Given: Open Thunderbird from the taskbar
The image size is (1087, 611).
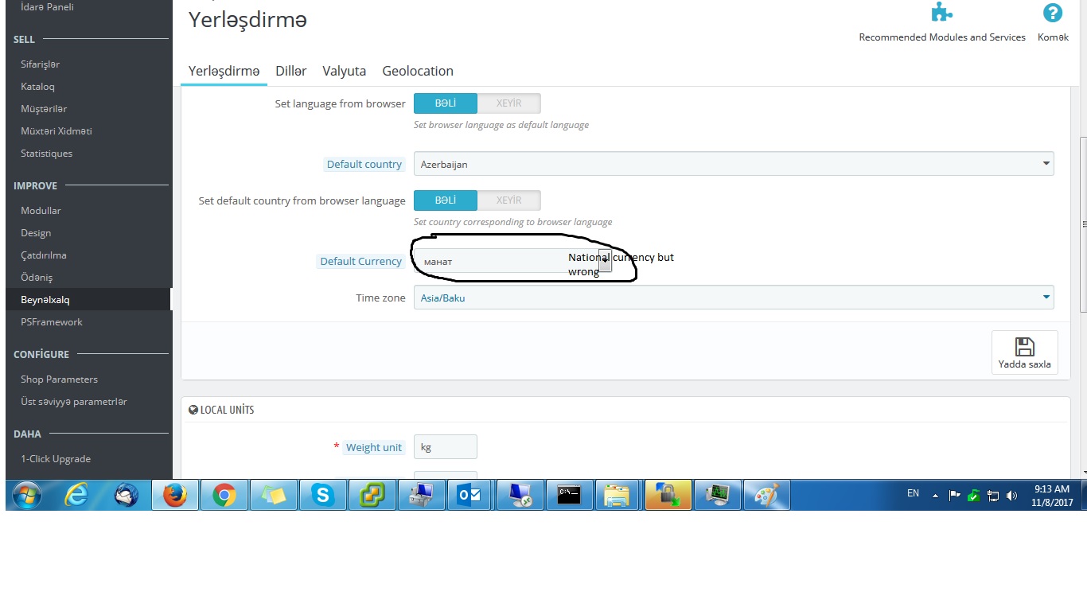Looking at the screenshot, I should tap(126, 495).
